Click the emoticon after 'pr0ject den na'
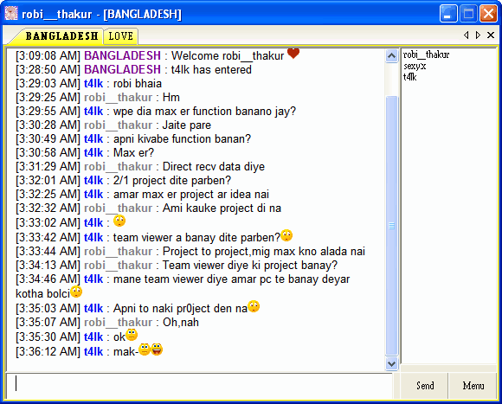This screenshot has width=502, height=404. (254, 306)
